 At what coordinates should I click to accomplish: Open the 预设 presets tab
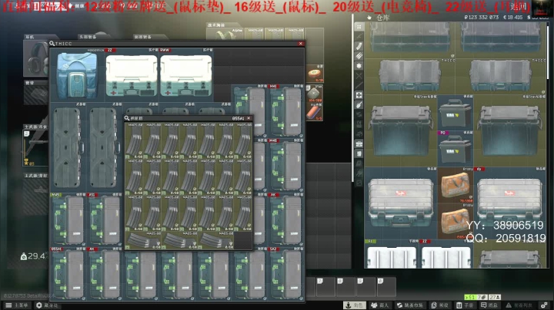click(x=440, y=305)
